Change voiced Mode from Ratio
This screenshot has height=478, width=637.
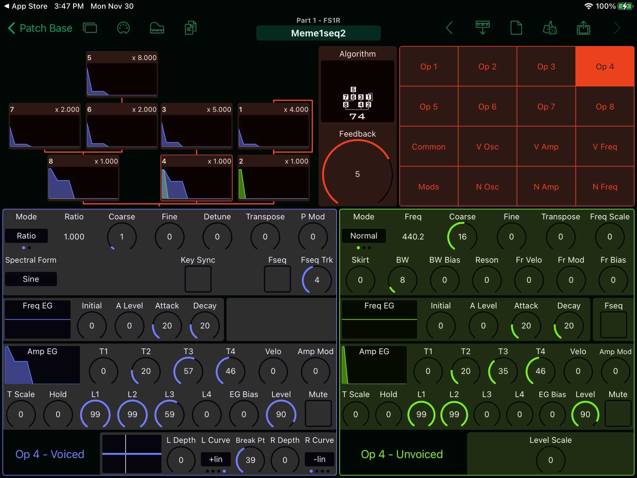click(26, 236)
